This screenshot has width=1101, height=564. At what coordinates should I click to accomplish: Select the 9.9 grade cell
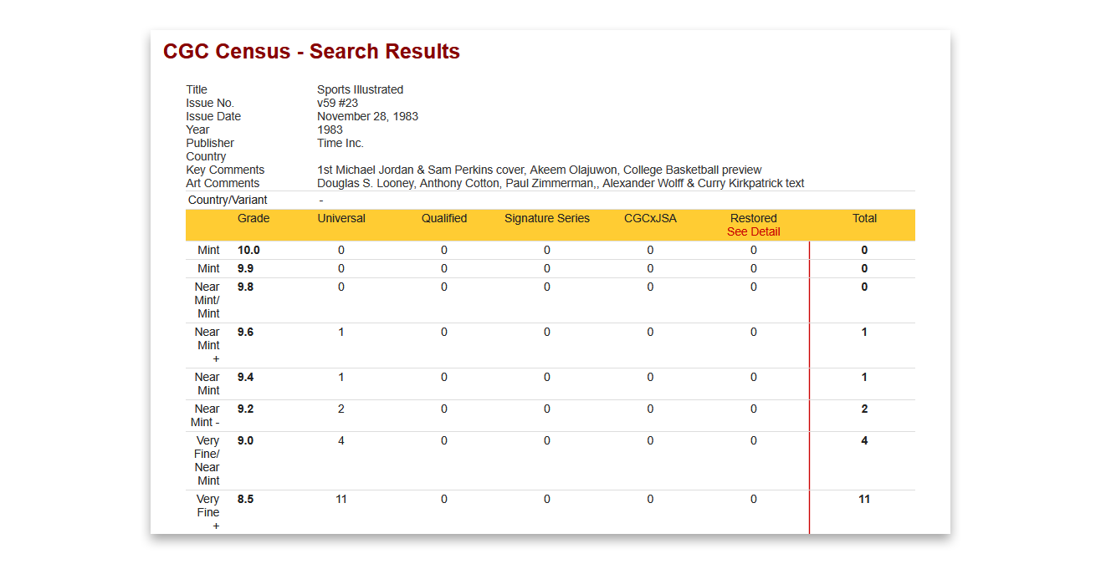[x=245, y=268]
